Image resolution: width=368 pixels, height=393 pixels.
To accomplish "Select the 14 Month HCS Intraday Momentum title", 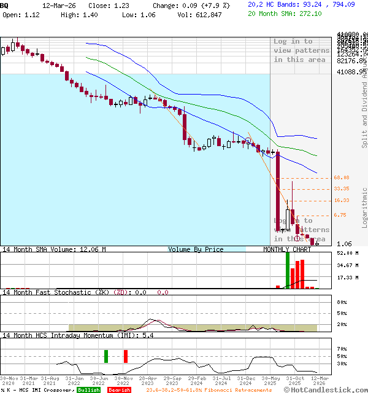I will pos(69,335).
